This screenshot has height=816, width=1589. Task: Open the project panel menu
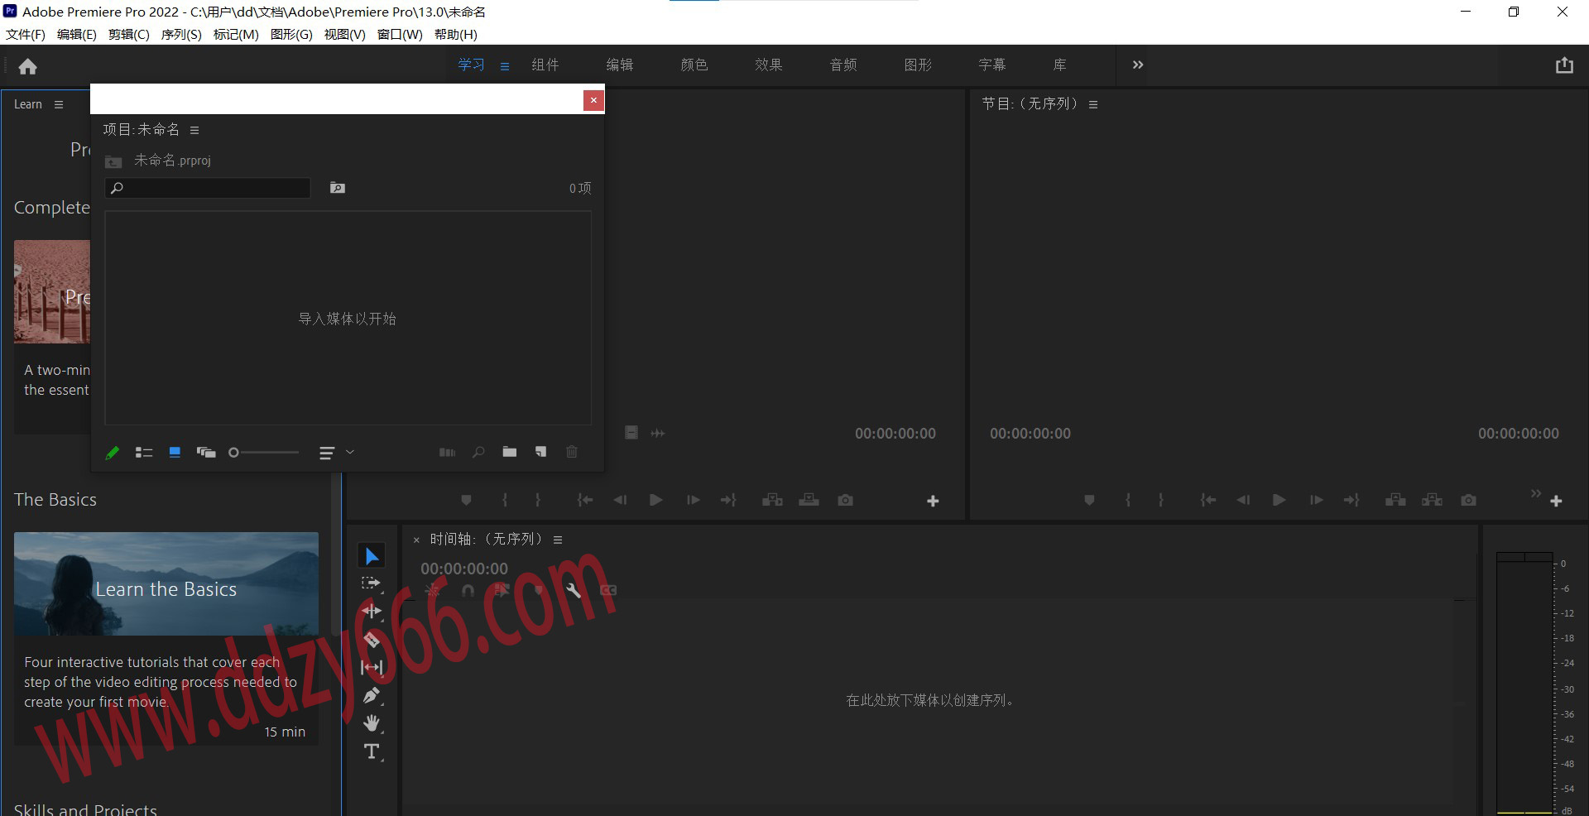[x=194, y=130]
